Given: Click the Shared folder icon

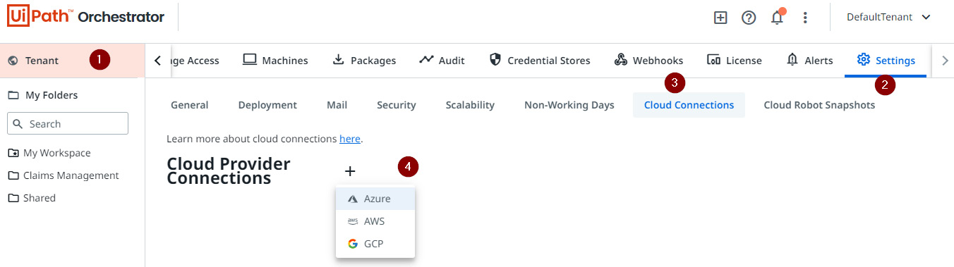Looking at the screenshot, I should (13, 198).
